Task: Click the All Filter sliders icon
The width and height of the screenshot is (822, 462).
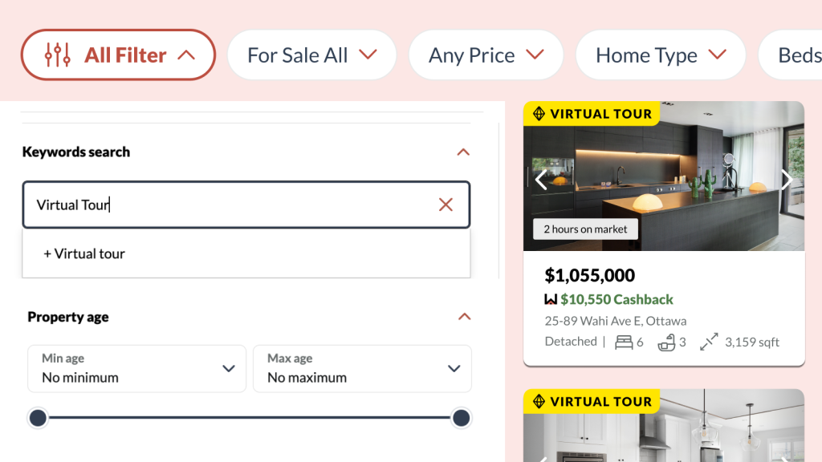Action: point(59,55)
